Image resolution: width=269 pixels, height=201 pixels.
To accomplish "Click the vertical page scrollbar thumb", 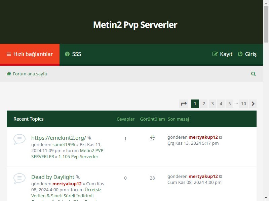I will (x=266, y=24).
